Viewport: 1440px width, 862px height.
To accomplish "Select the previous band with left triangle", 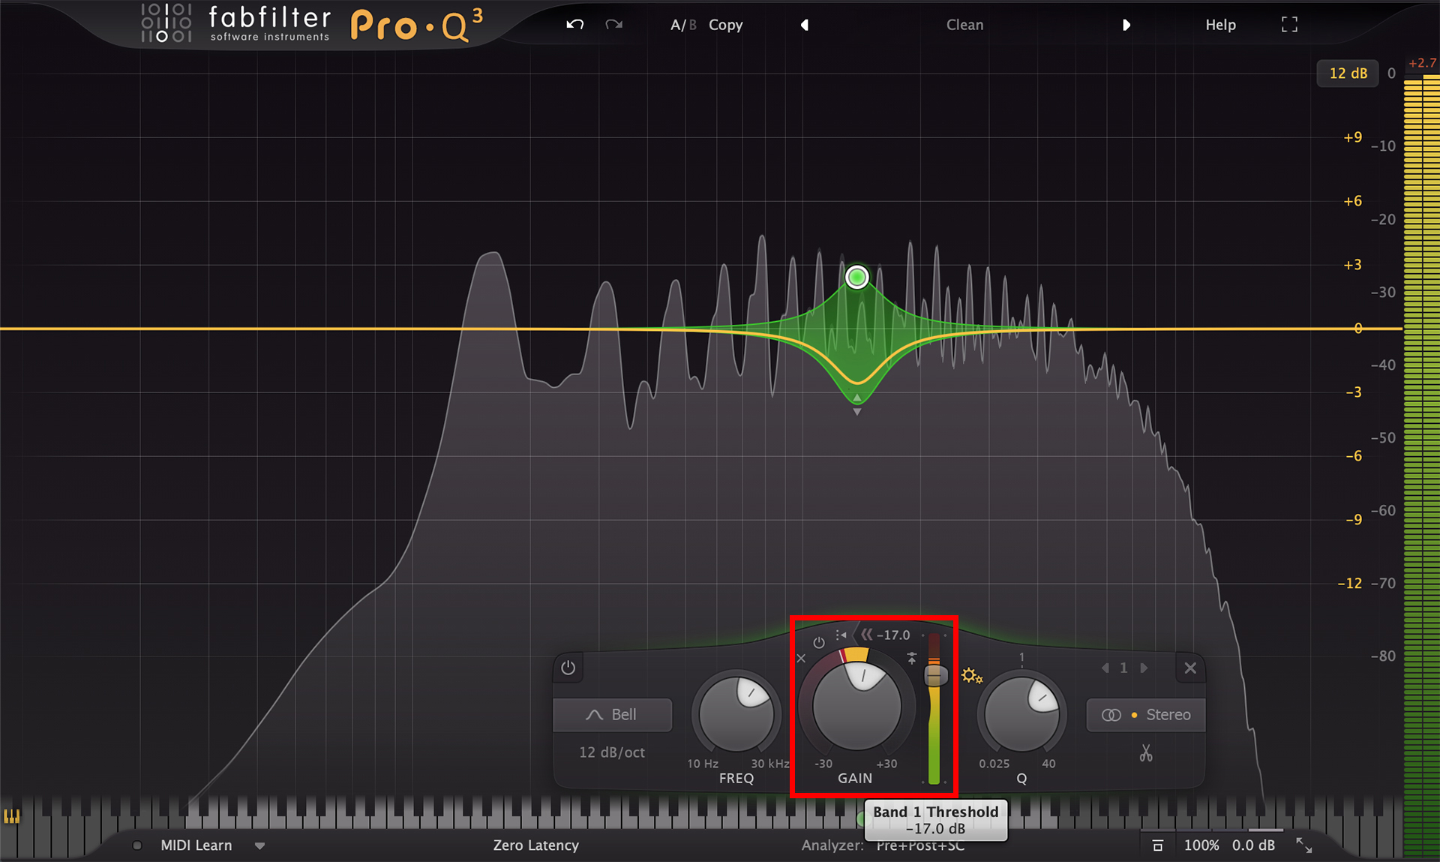I will [1105, 668].
